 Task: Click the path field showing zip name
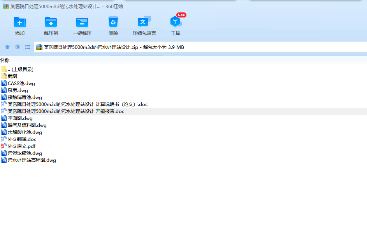point(200,47)
